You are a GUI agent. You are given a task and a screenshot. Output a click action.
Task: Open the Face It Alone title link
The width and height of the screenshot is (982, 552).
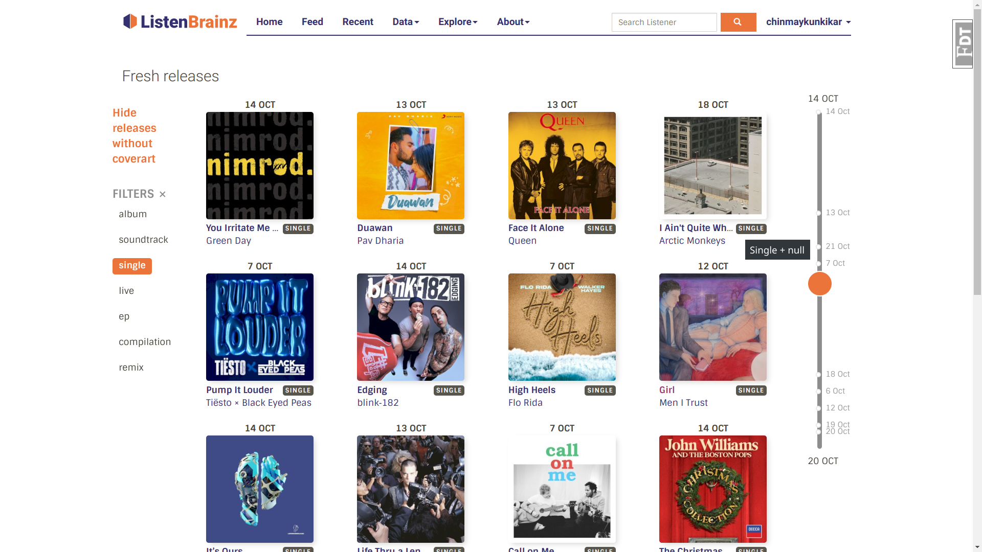click(x=536, y=228)
